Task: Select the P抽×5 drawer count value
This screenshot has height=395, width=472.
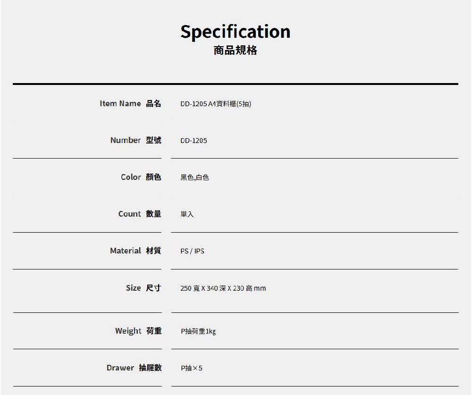Action: click(x=191, y=368)
